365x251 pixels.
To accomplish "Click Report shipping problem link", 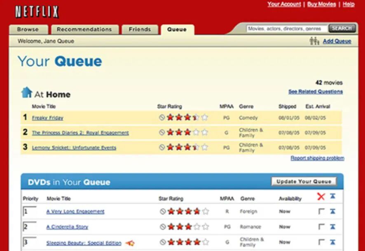I will click(317, 158).
